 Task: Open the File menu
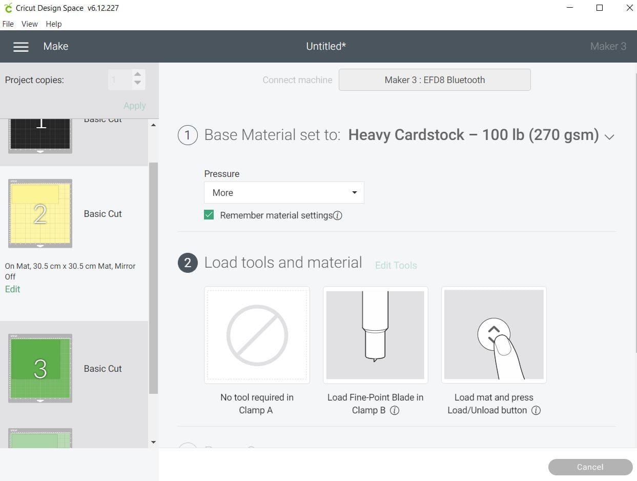8,24
